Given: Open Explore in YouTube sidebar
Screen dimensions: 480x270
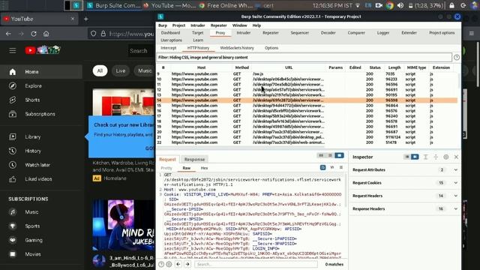Looking at the screenshot, I should (33, 86).
